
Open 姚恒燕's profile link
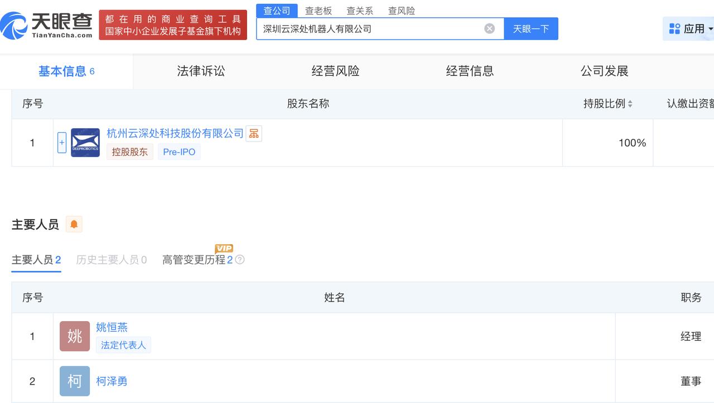tap(112, 328)
